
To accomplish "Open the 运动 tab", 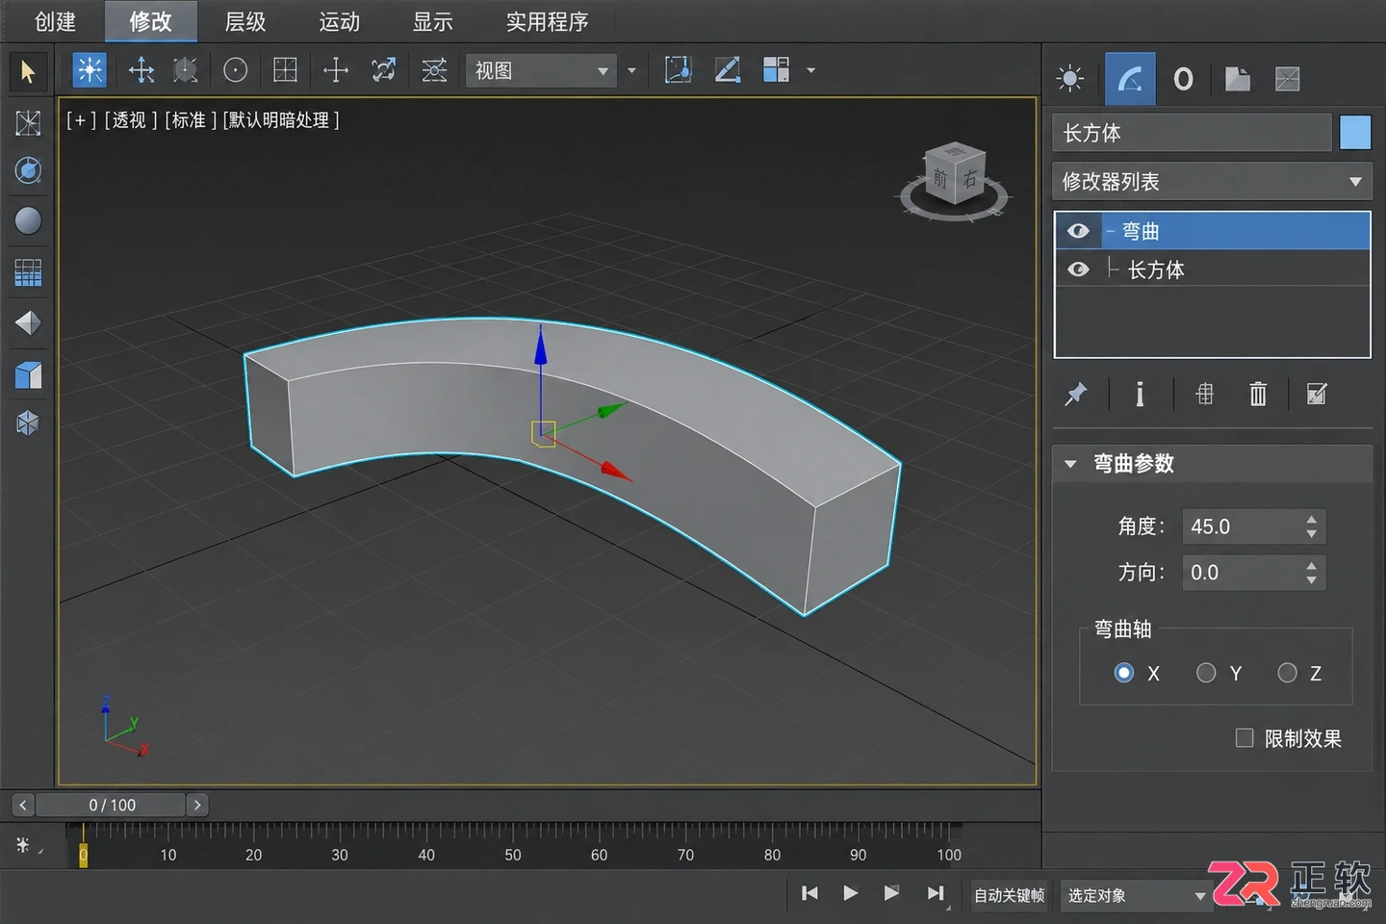I will pyautogui.click(x=340, y=21).
